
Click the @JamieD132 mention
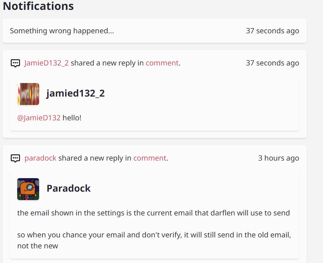[x=39, y=118]
